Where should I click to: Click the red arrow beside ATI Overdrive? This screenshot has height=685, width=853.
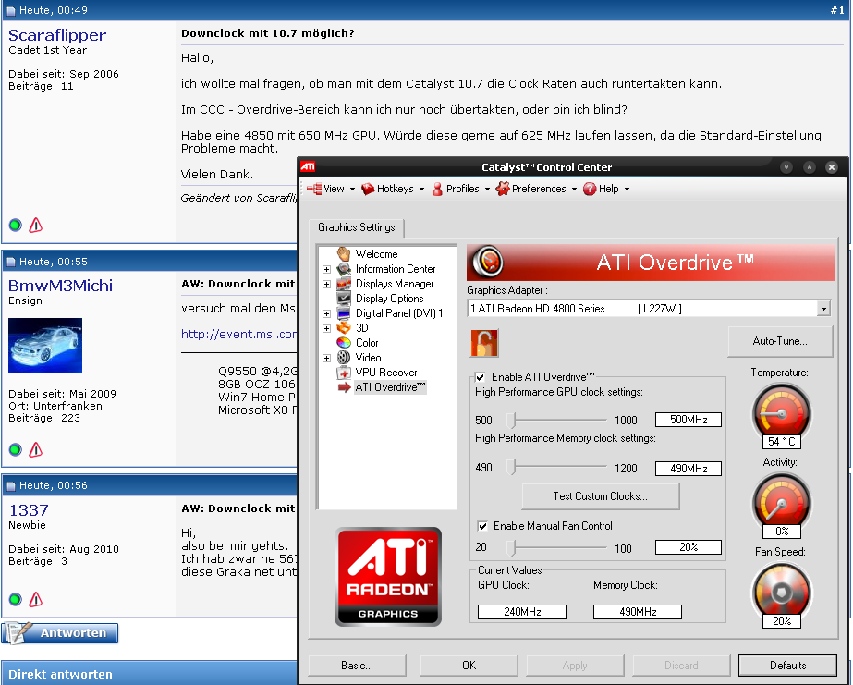pos(344,387)
